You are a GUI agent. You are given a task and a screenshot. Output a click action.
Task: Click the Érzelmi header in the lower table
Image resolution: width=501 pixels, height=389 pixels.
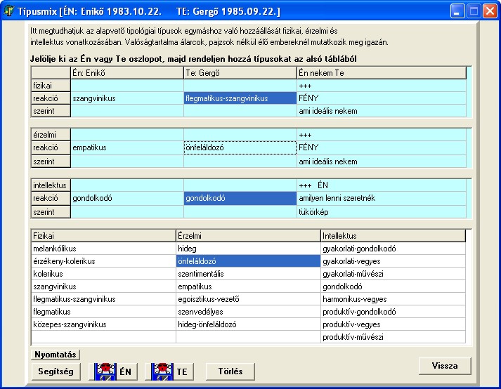click(x=248, y=236)
